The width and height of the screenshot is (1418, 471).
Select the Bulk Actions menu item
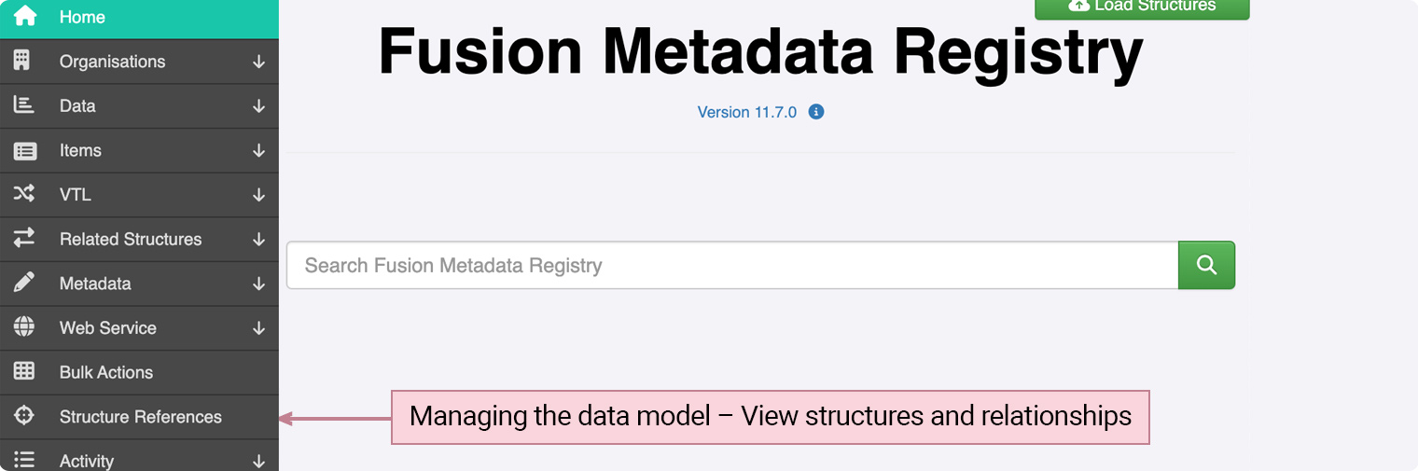139,372
